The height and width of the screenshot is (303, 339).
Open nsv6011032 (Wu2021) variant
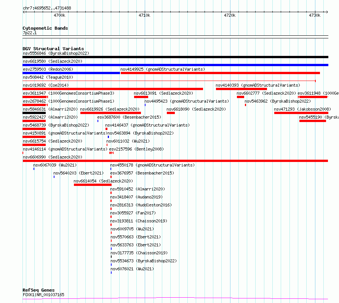(128, 141)
